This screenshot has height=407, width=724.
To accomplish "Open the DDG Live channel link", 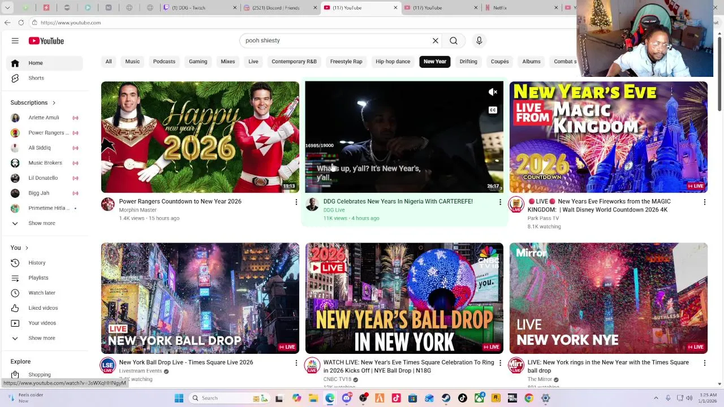I will [334, 210].
